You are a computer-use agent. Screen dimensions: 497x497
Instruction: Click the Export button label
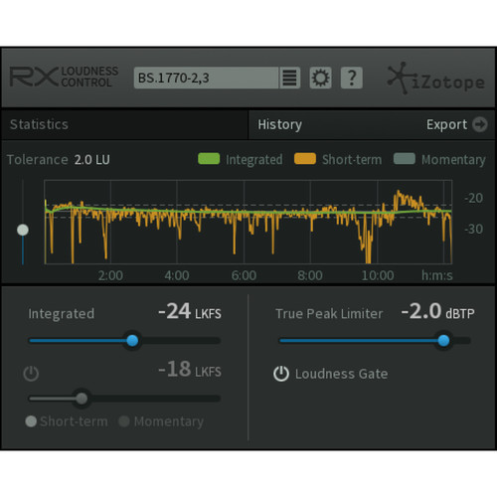pyautogui.click(x=446, y=125)
